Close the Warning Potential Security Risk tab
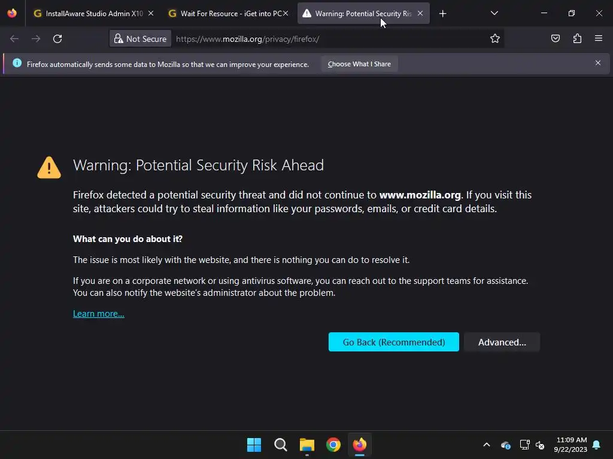This screenshot has height=459, width=613. tap(420, 13)
